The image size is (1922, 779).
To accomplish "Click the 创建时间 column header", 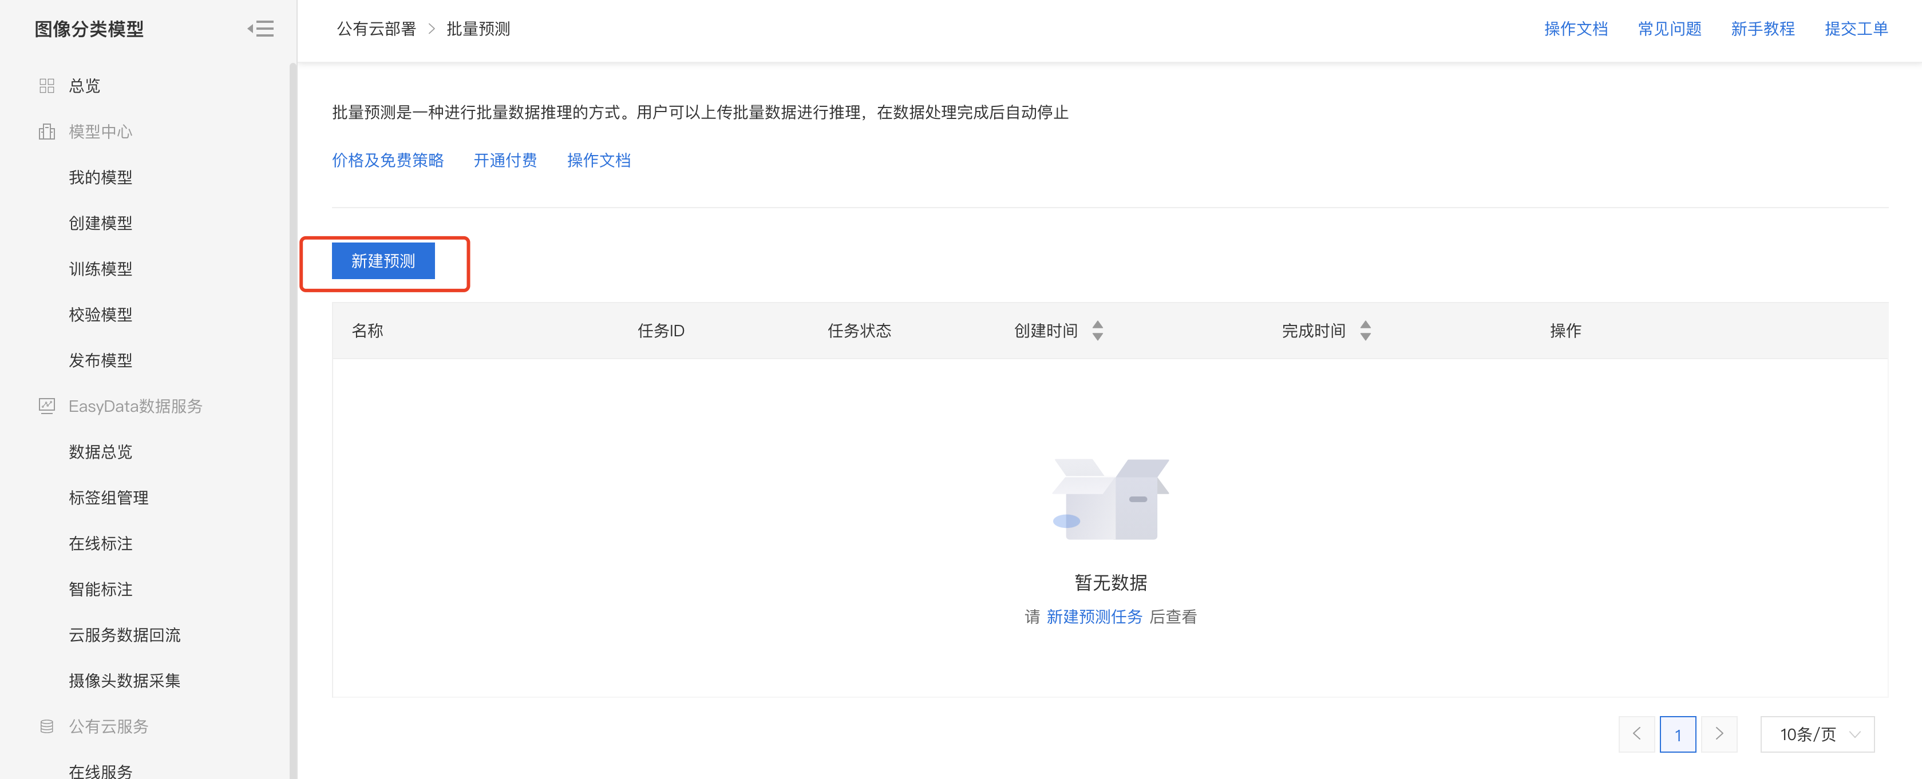I will [x=1045, y=330].
